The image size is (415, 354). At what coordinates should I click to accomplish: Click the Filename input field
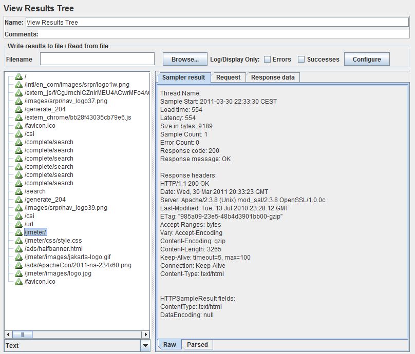click(x=97, y=60)
